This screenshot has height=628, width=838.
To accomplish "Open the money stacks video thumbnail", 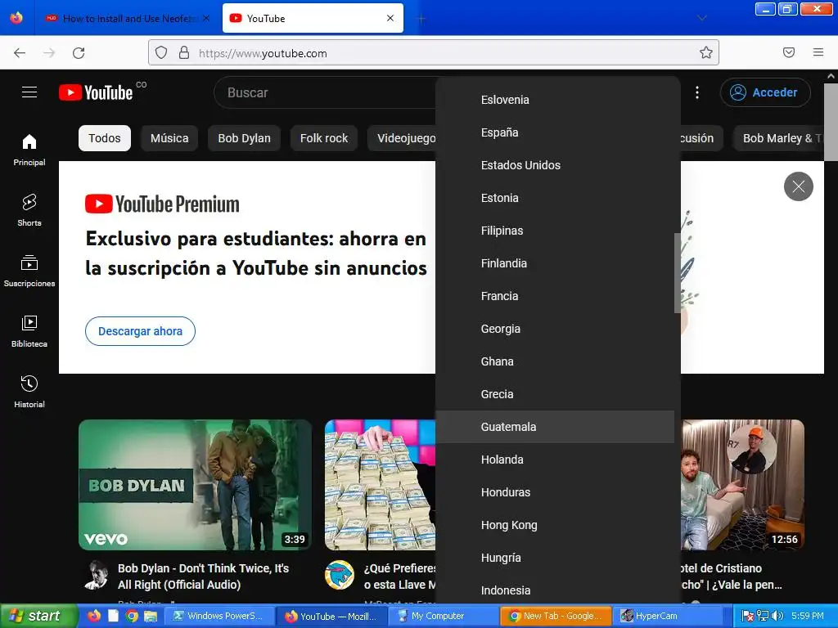I will click(x=380, y=485).
